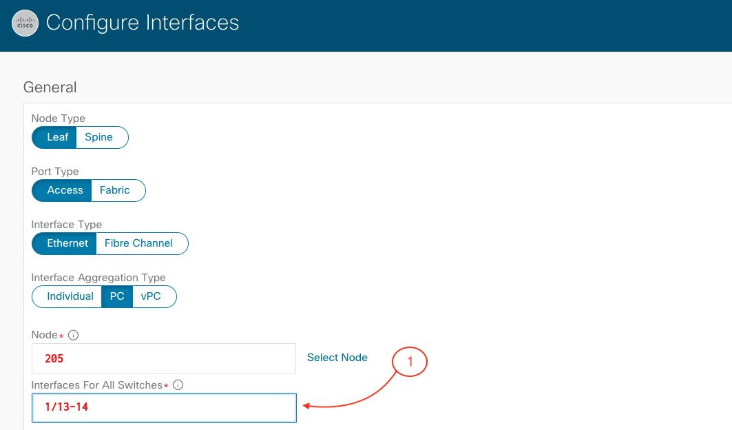The image size is (732, 430).
Task: Click the Interface Aggregation Type label
Action: 98,278
